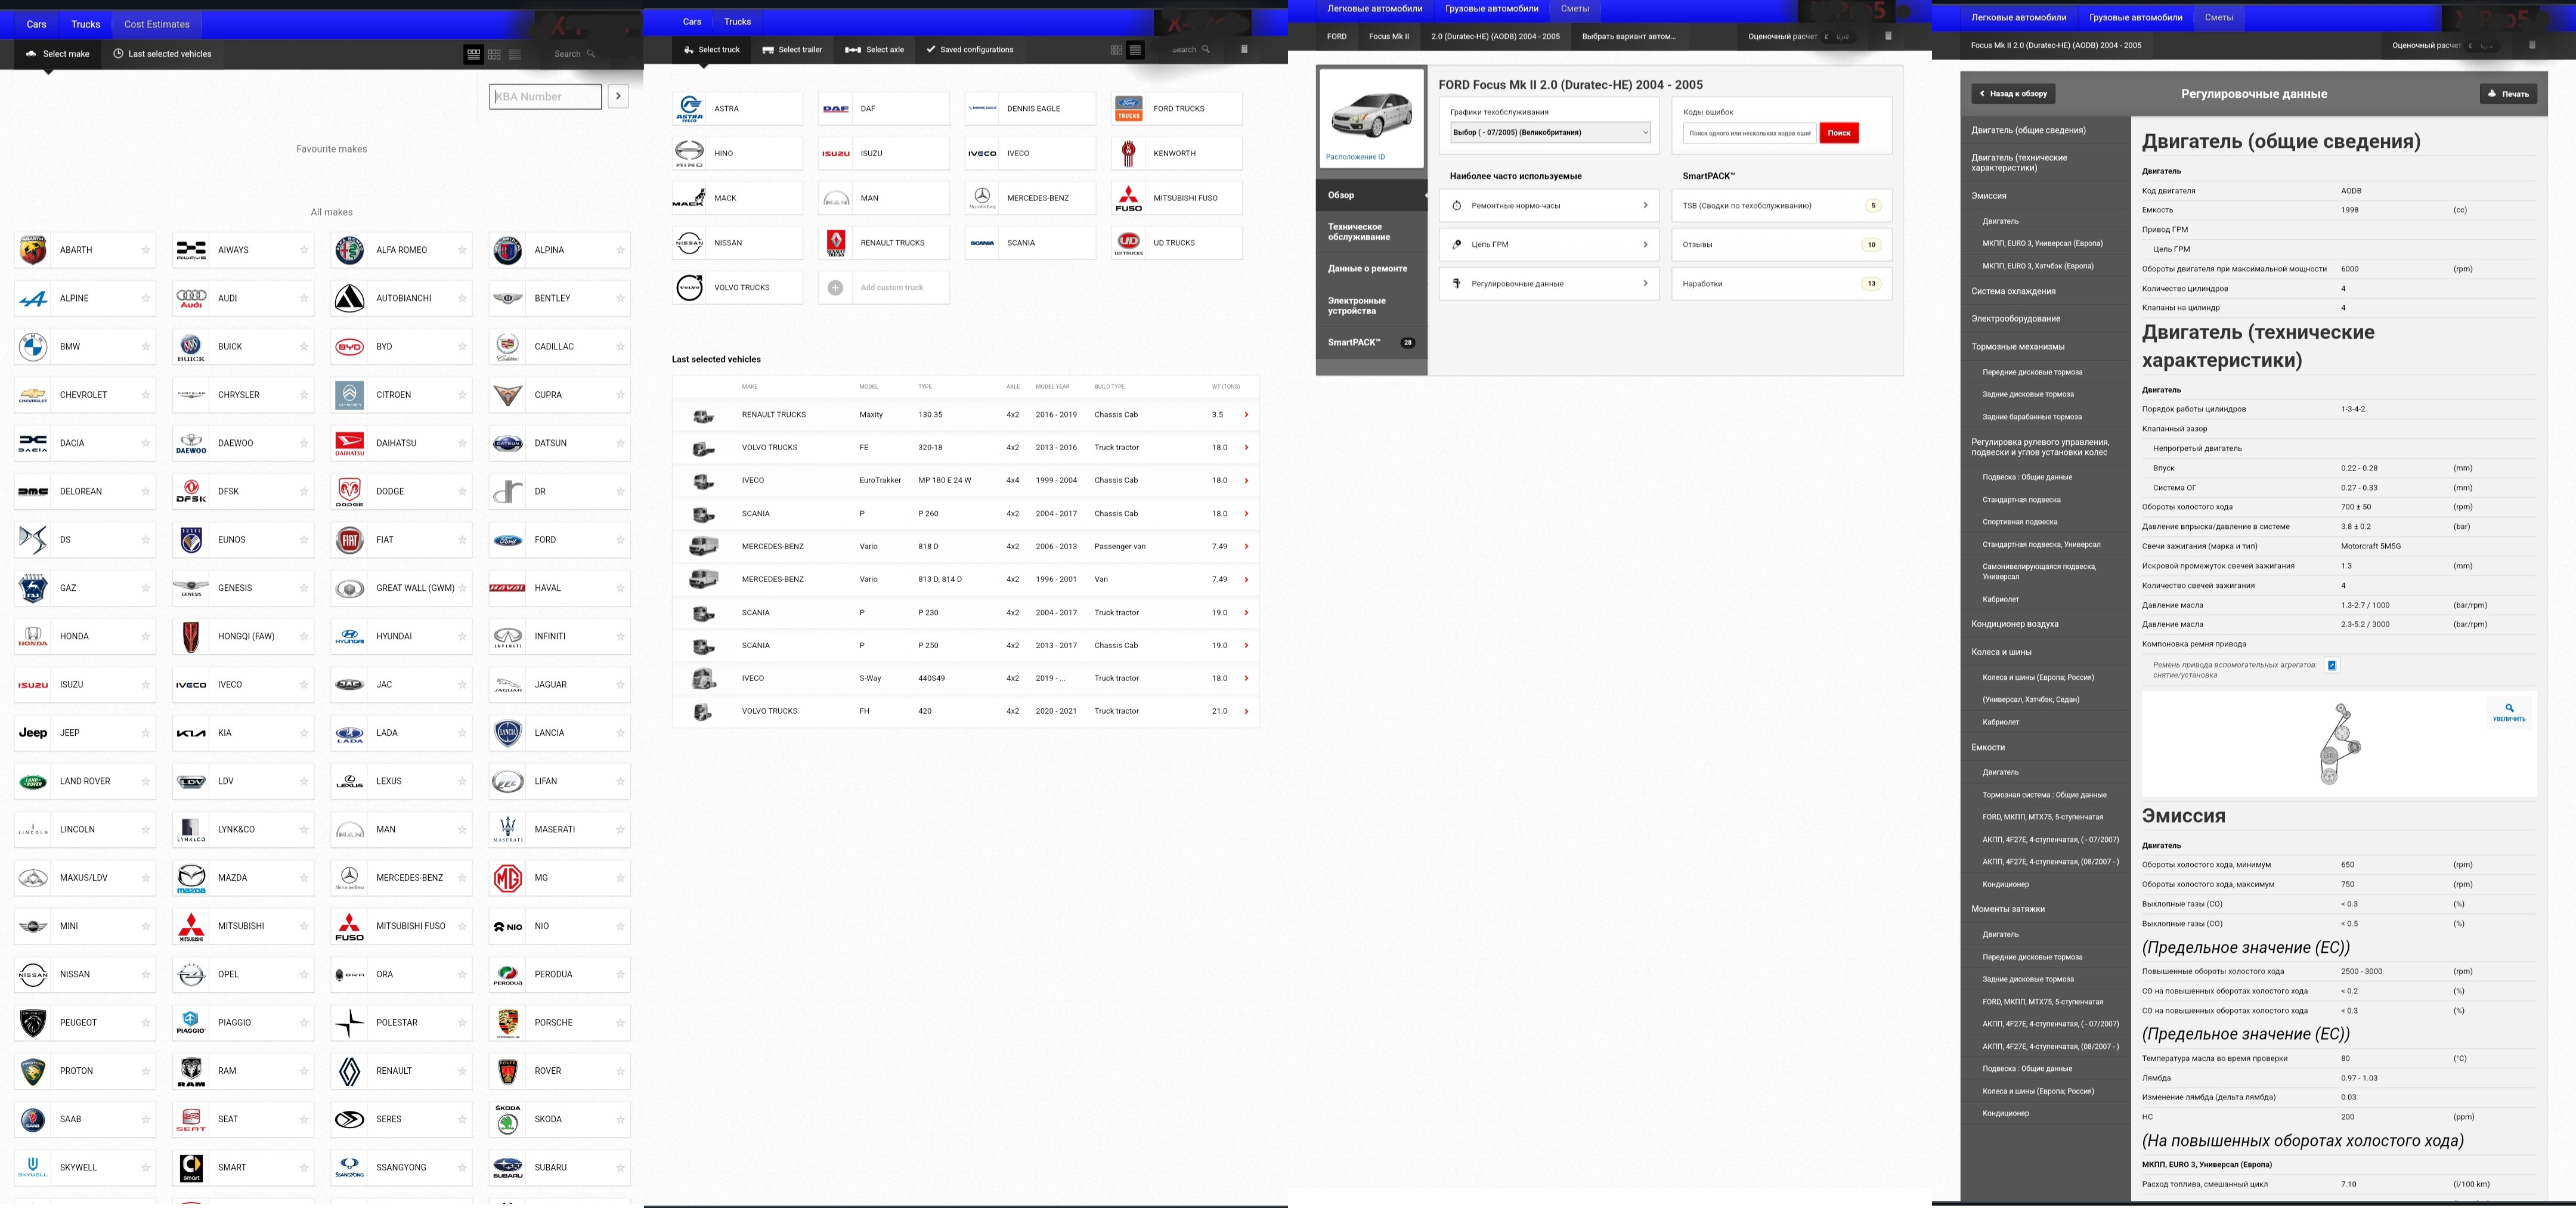
Task: Open Last selected vehicles tab in Cars window
Action: point(162,54)
